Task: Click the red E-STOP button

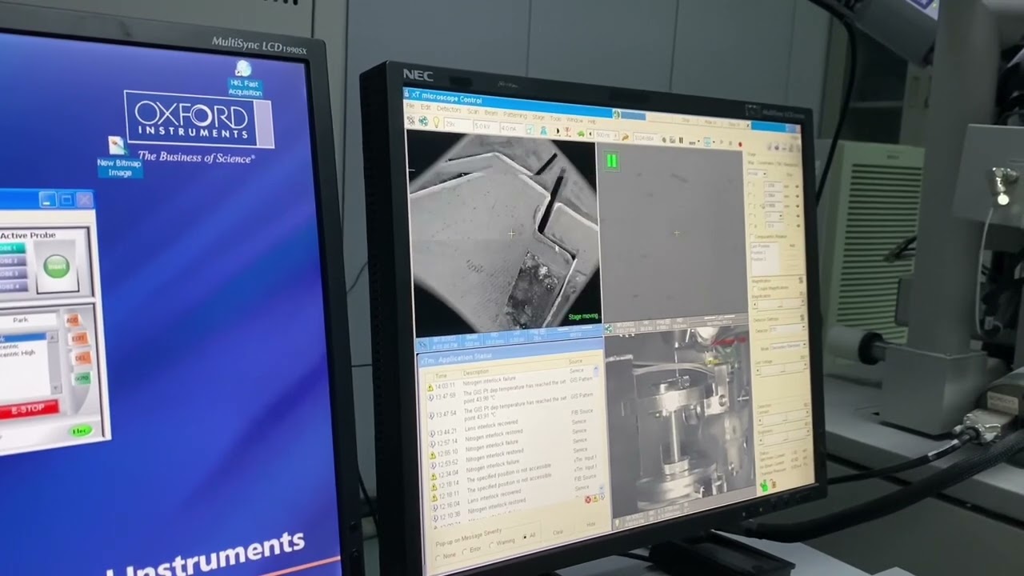Action: pyautogui.click(x=28, y=410)
